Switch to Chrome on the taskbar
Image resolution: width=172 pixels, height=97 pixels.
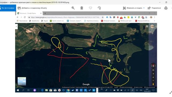[x=68, y=90]
